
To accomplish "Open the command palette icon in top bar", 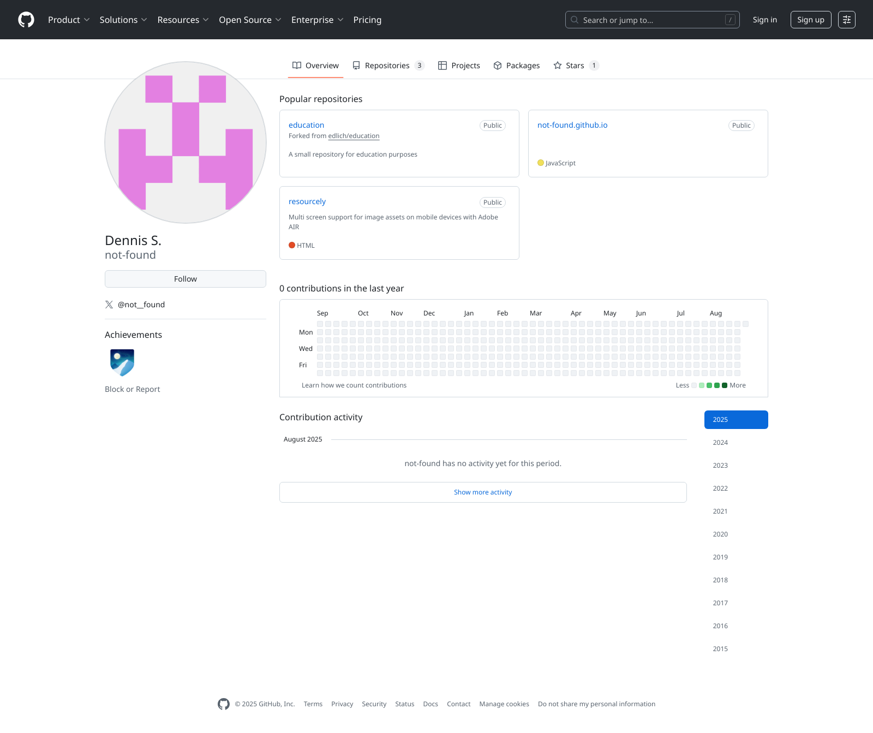I will point(846,20).
